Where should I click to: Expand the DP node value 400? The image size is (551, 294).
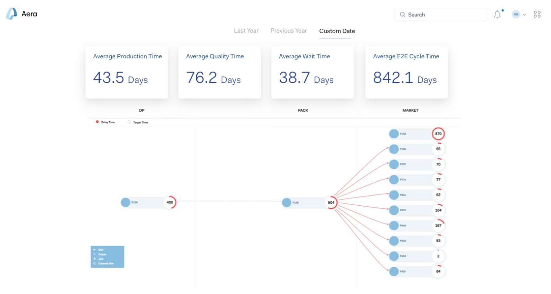coord(170,202)
